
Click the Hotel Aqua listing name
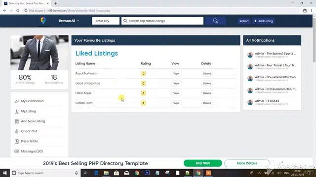coord(83,93)
